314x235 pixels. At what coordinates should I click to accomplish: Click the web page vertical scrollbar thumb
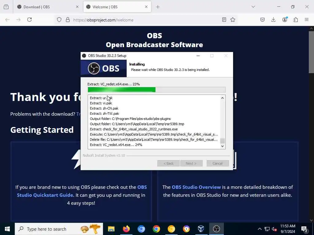pyautogui.click(x=311, y=51)
